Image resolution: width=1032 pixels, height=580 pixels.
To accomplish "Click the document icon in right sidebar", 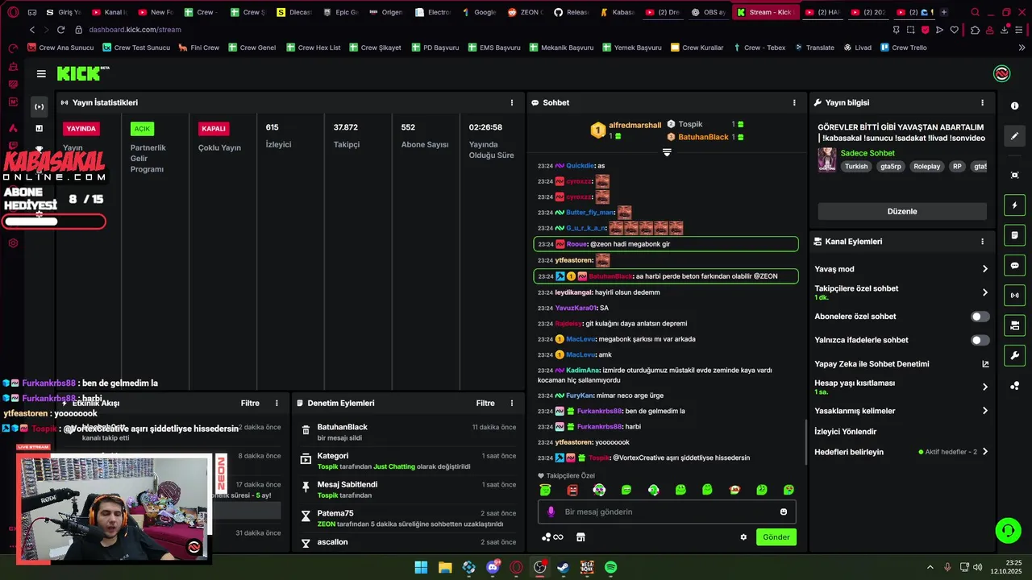I will tap(1014, 235).
